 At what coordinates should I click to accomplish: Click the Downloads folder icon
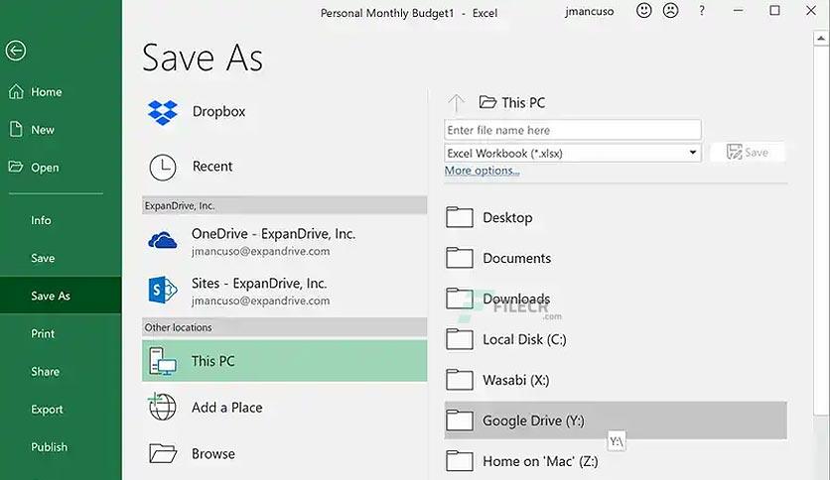(x=460, y=299)
